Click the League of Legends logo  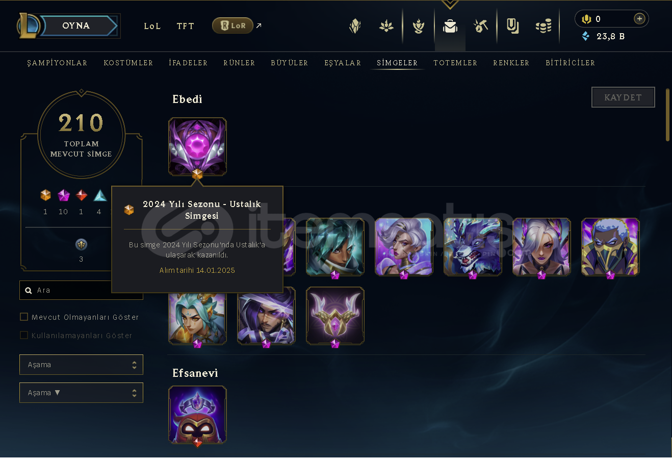[28, 26]
